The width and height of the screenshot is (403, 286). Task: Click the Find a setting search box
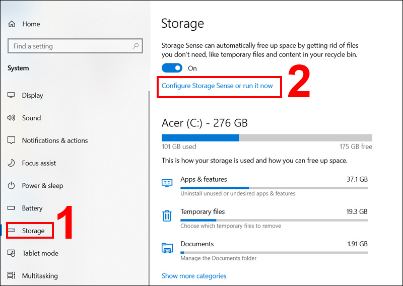point(71,46)
